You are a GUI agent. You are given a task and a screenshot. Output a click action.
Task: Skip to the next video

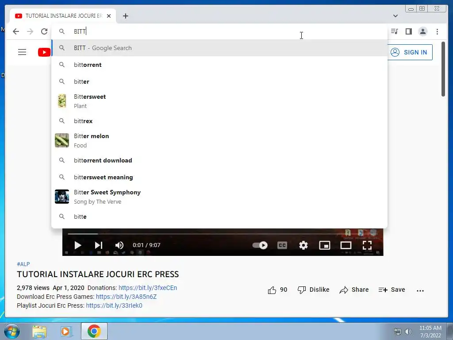point(99,245)
